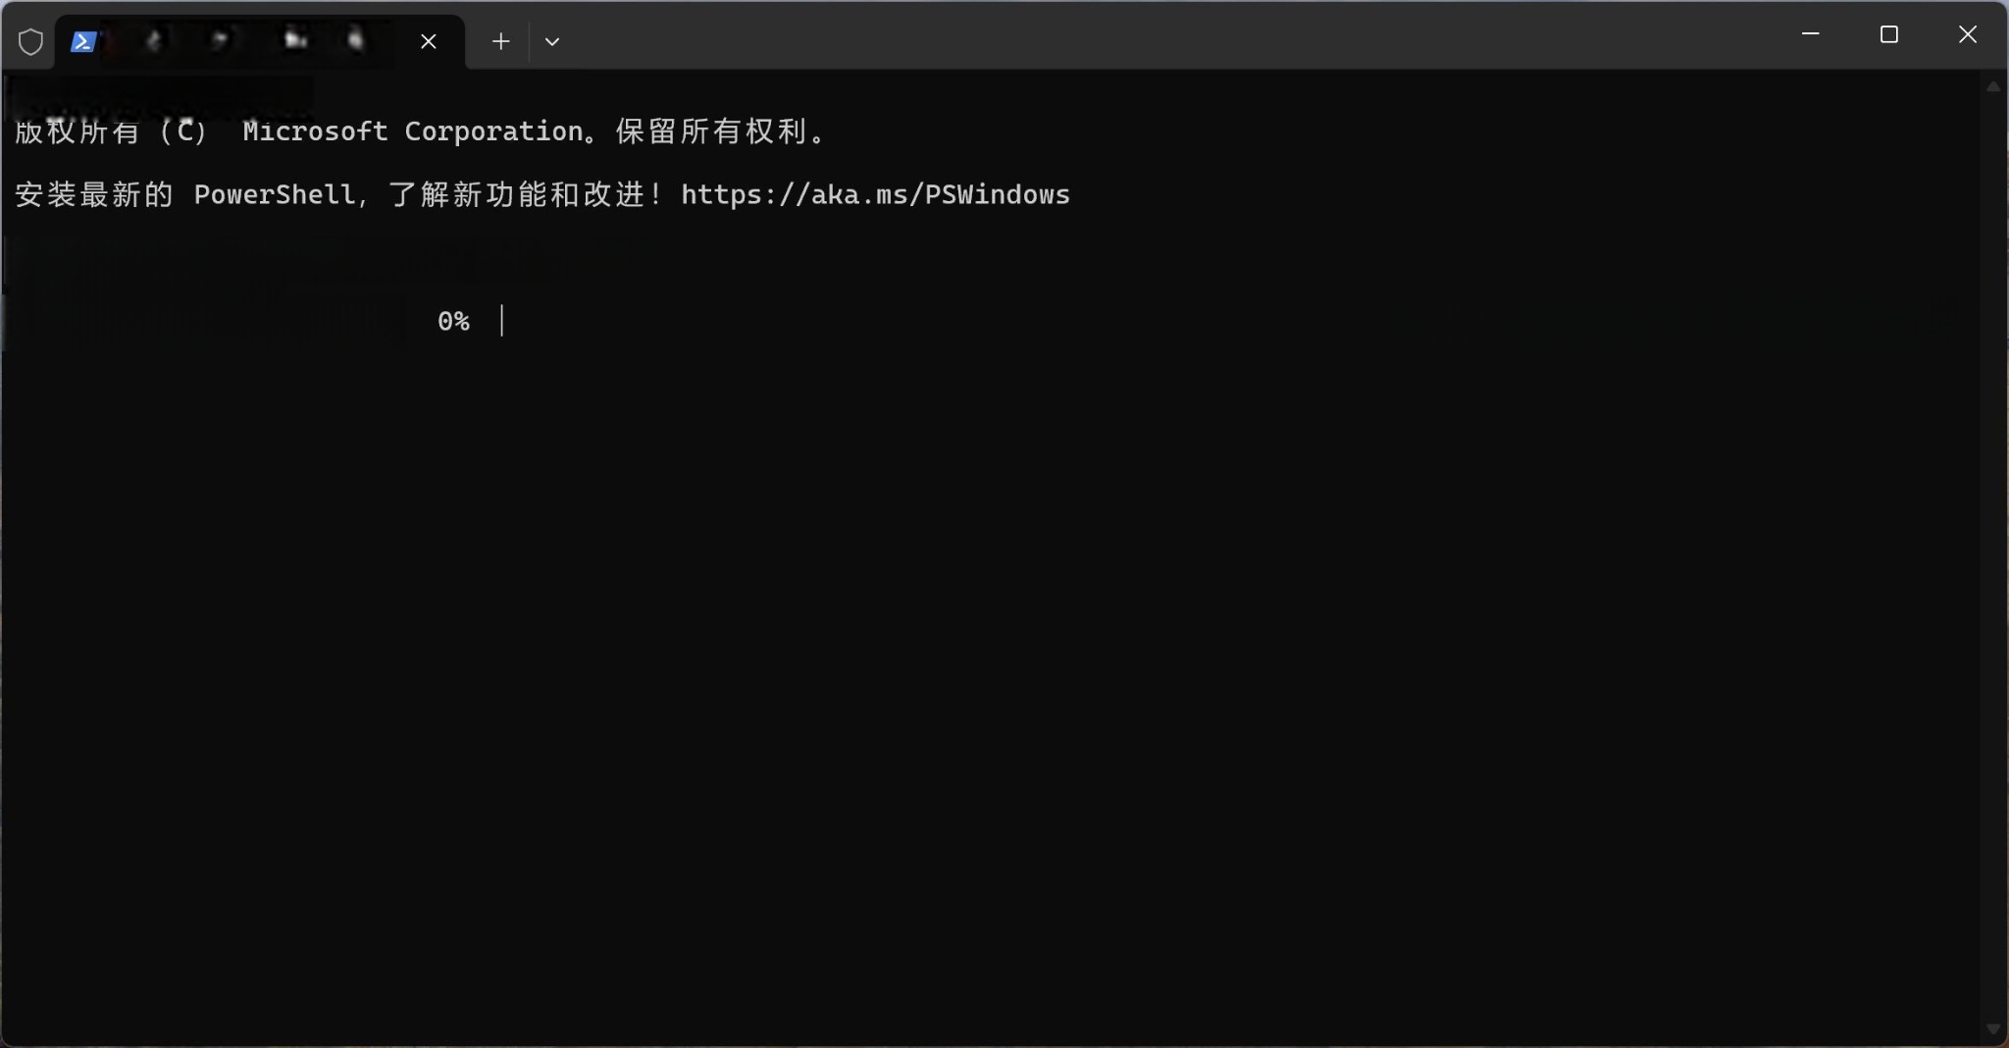Click the scrollbar down arrow
2009x1048 pixels.
(x=1992, y=1029)
